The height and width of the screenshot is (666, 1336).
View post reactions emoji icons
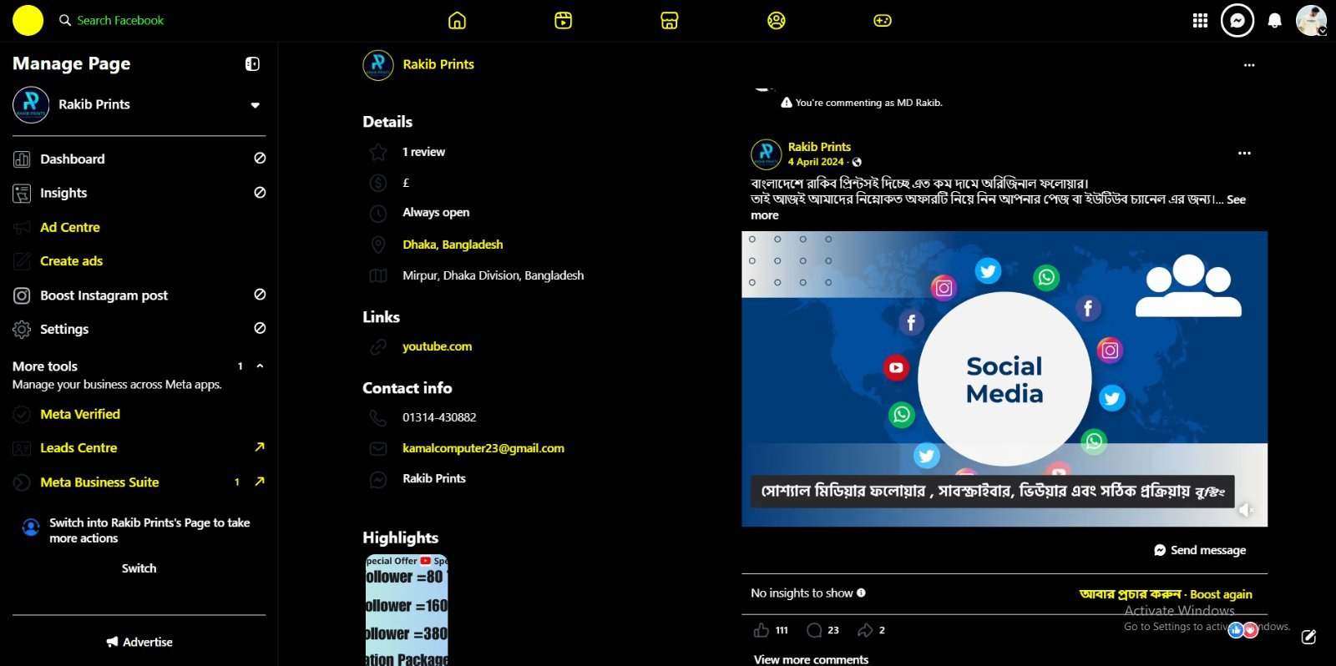coord(1242,630)
